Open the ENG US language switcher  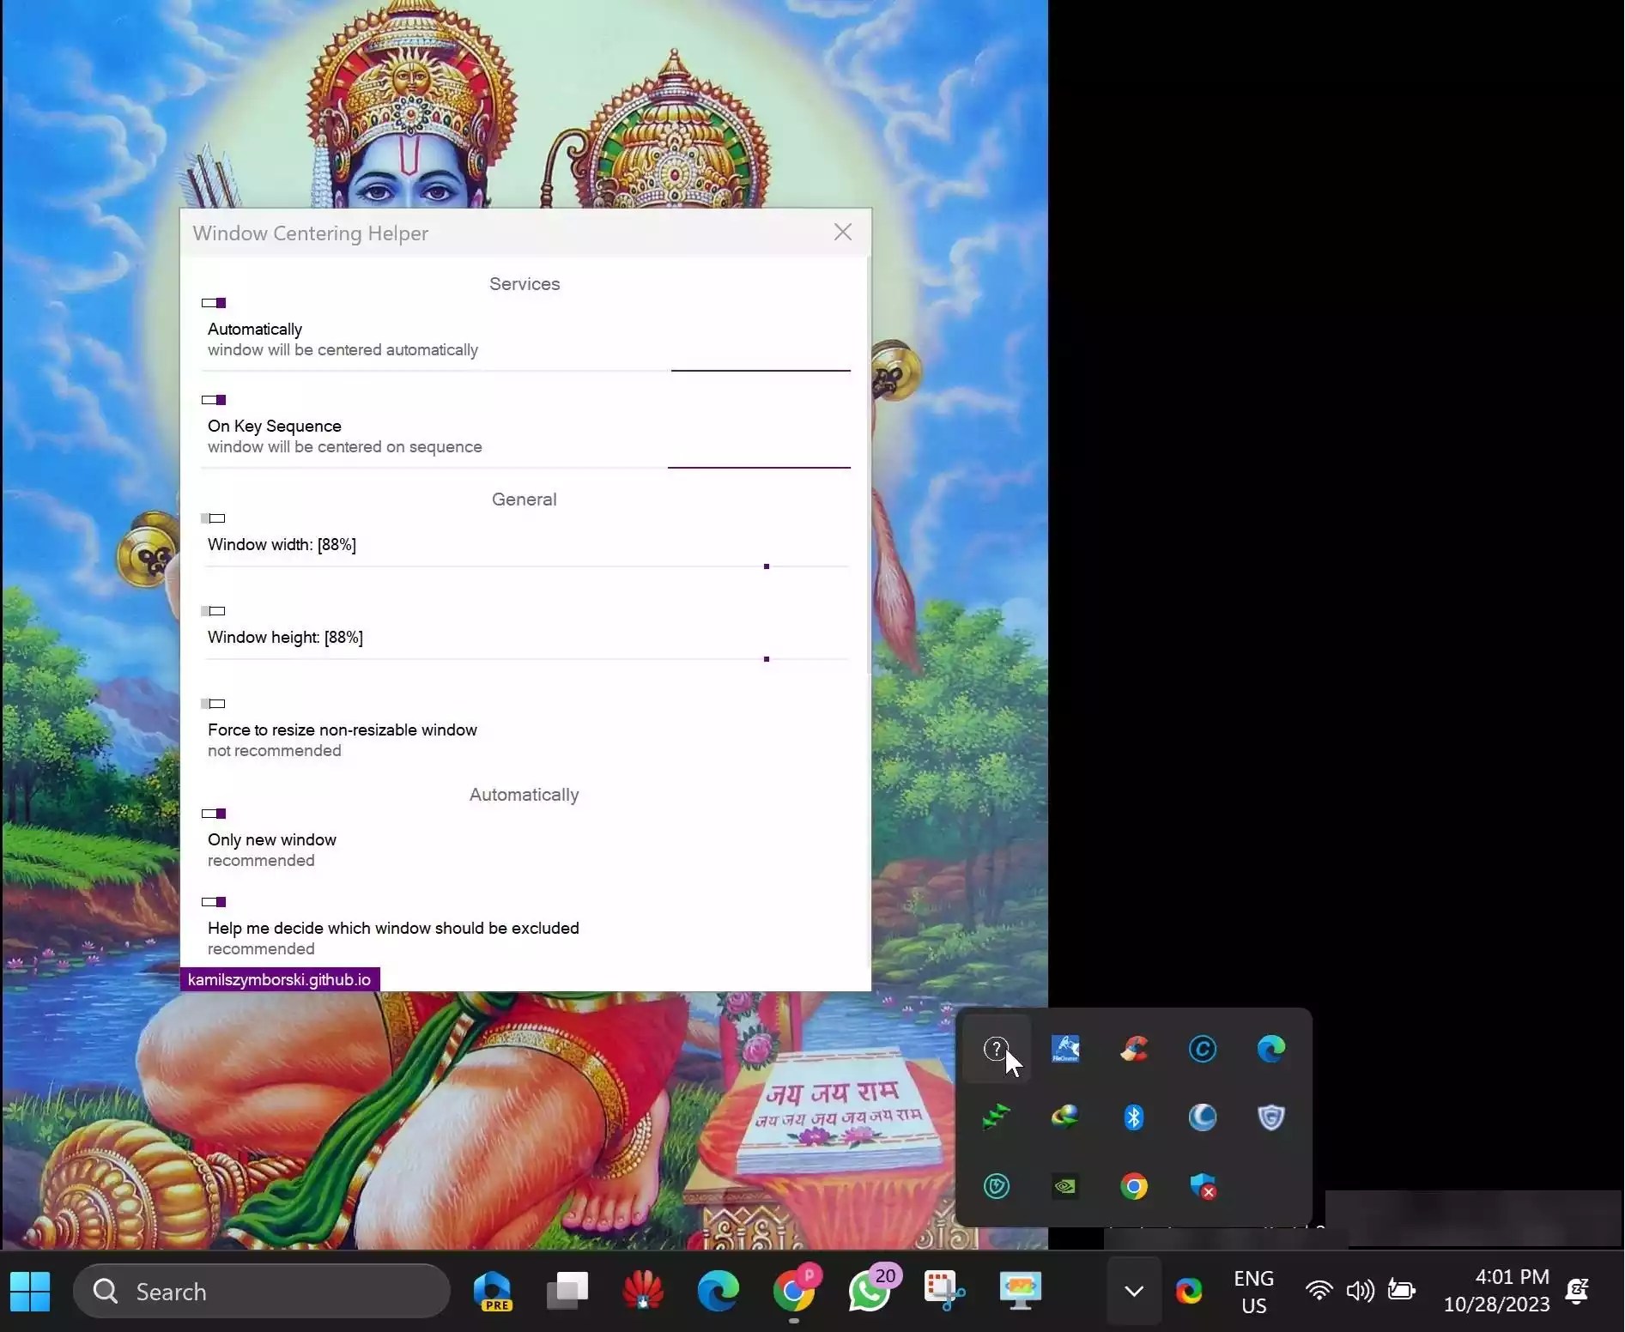(x=1252, y=1292)
